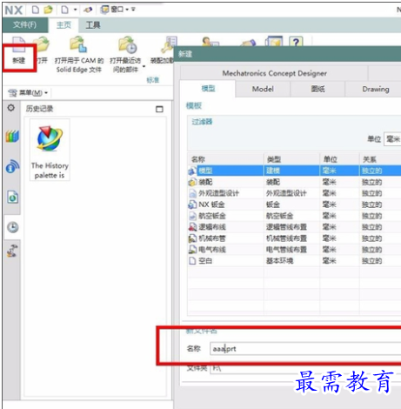Open the 菜单(M) menu dropdown
Screen dimensions: 401x409
[x=28, y=93]
